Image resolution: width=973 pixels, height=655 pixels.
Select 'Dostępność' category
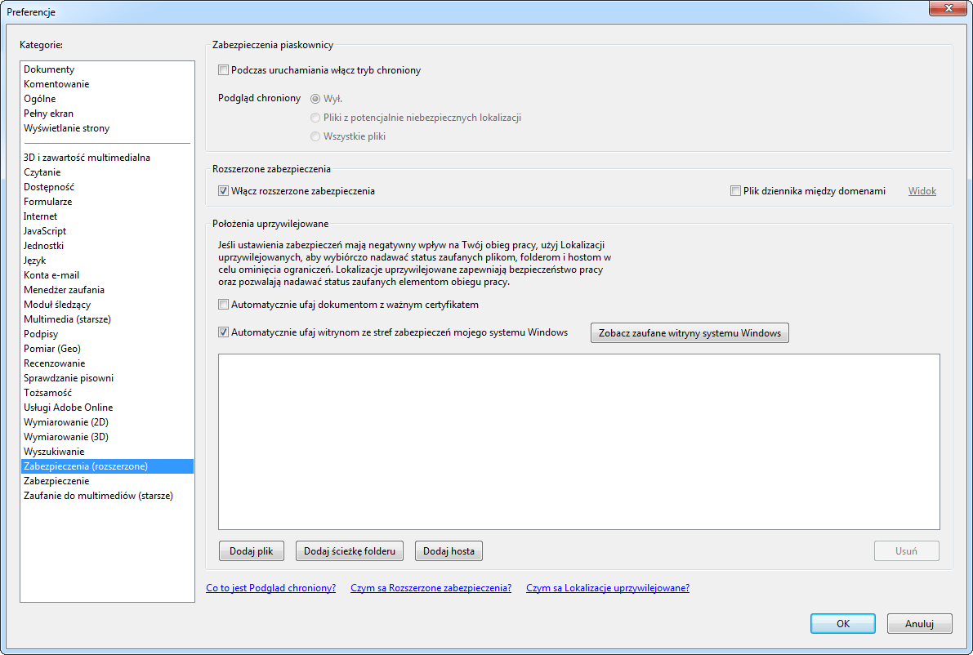107,187
